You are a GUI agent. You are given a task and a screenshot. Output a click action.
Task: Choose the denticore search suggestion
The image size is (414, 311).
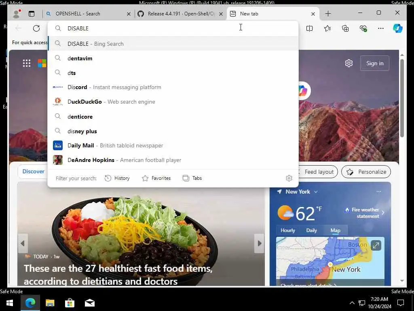[x=173, y=117]
